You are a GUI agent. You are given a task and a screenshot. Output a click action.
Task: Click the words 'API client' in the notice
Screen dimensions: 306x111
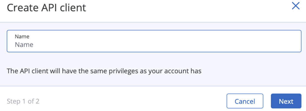(34, 71)
